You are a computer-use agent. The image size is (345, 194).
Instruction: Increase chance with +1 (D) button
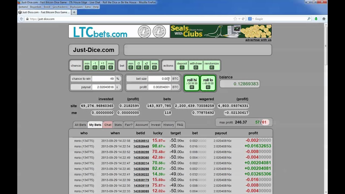tap(102, 65)
